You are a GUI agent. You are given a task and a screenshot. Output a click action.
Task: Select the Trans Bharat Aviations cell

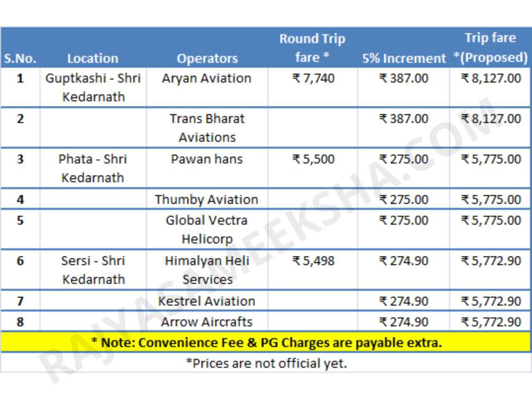tap(207, 128)
